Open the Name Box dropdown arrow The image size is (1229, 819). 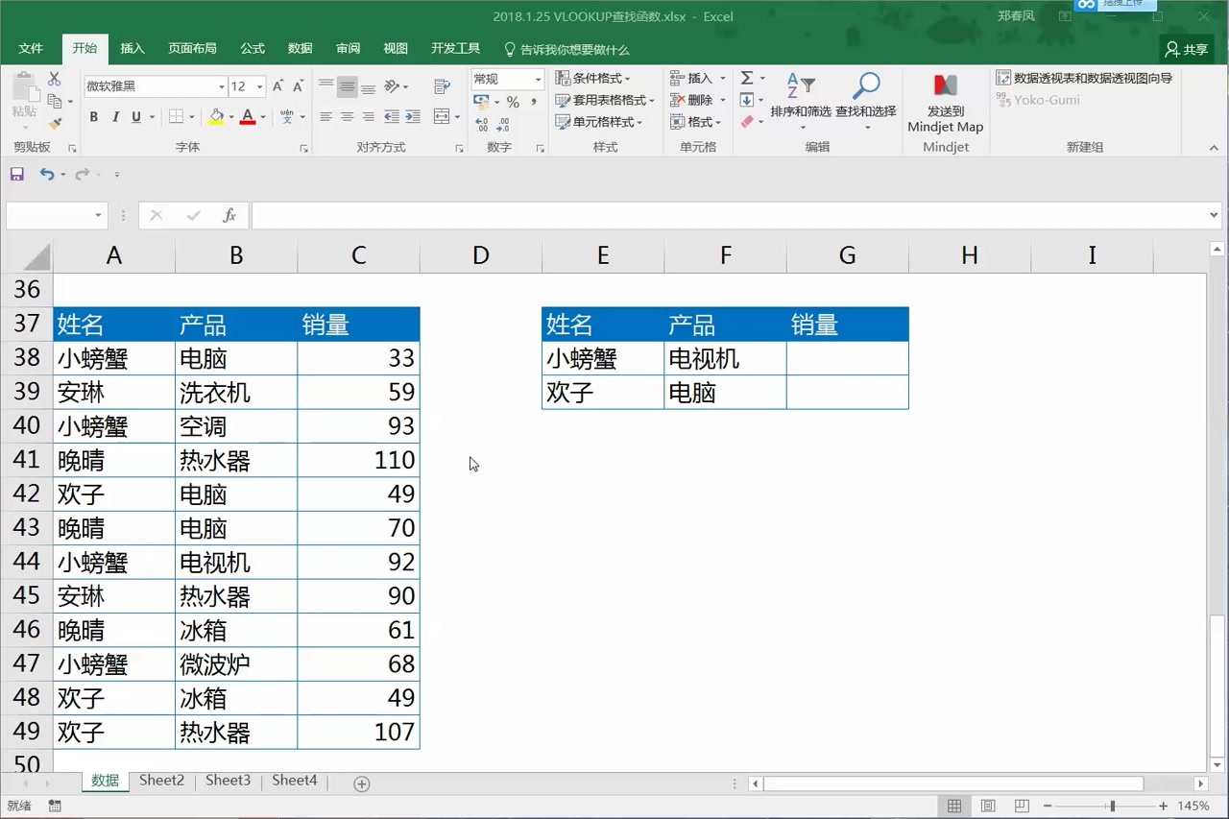tap(98, 216)
